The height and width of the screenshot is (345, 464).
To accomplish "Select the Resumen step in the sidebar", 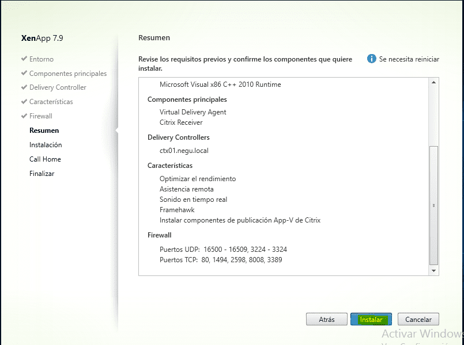I will pyautogui.click(x=44, y=130).
